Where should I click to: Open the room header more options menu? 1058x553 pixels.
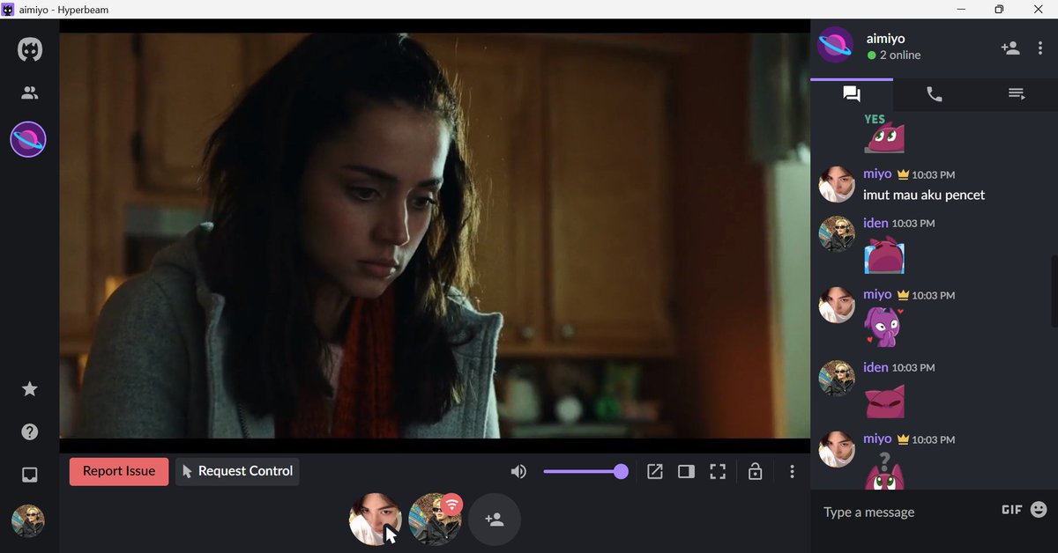(x=1040, y=48)
